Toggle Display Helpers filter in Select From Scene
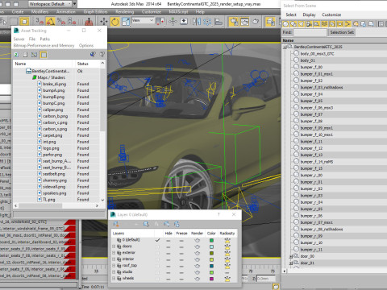The width and height of the screenshot is (387, 290). click(x=317, y=24)
